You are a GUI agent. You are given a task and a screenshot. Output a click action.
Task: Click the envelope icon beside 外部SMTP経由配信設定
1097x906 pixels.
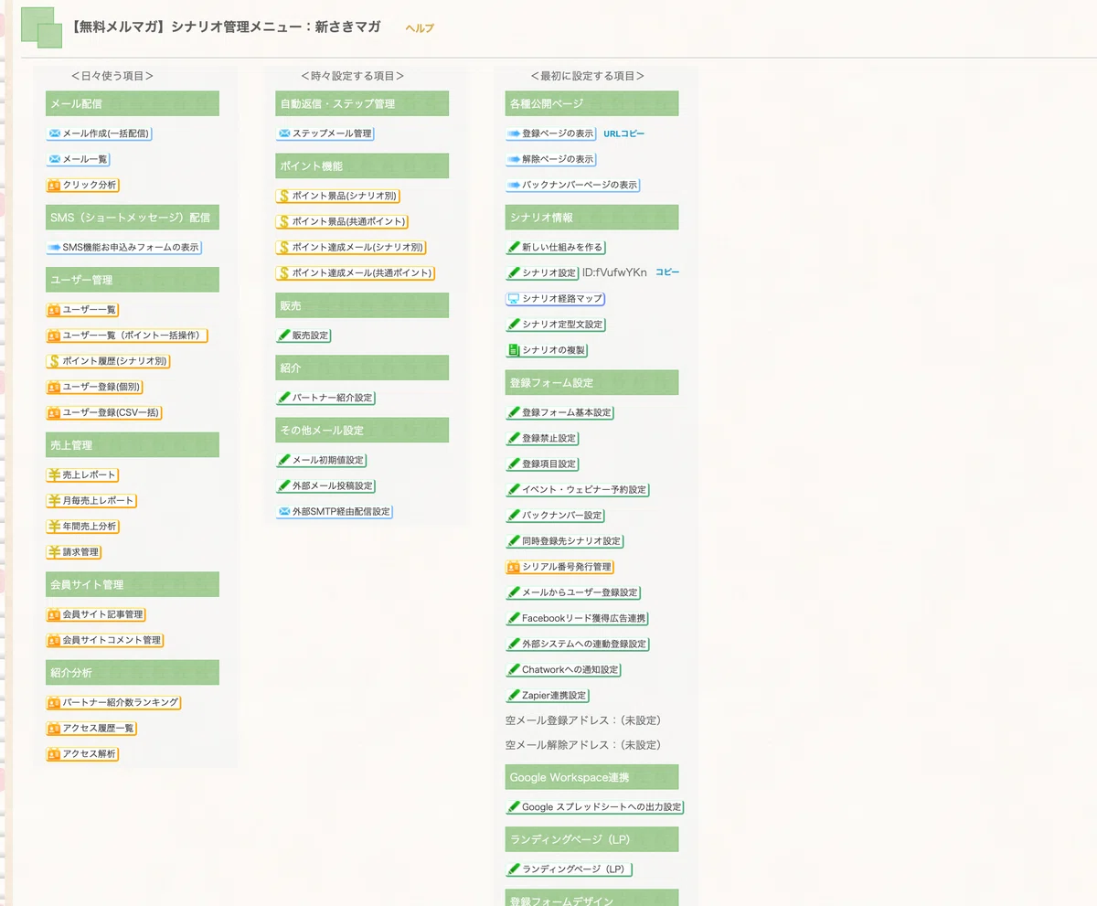click(283, 511)
